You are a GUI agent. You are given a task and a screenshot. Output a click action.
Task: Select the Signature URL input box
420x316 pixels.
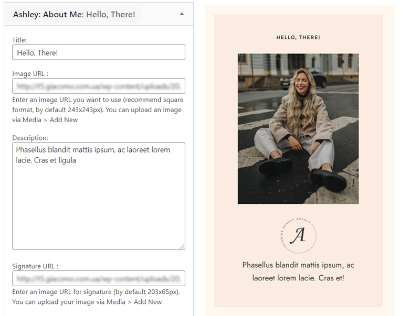click(98, 278)
